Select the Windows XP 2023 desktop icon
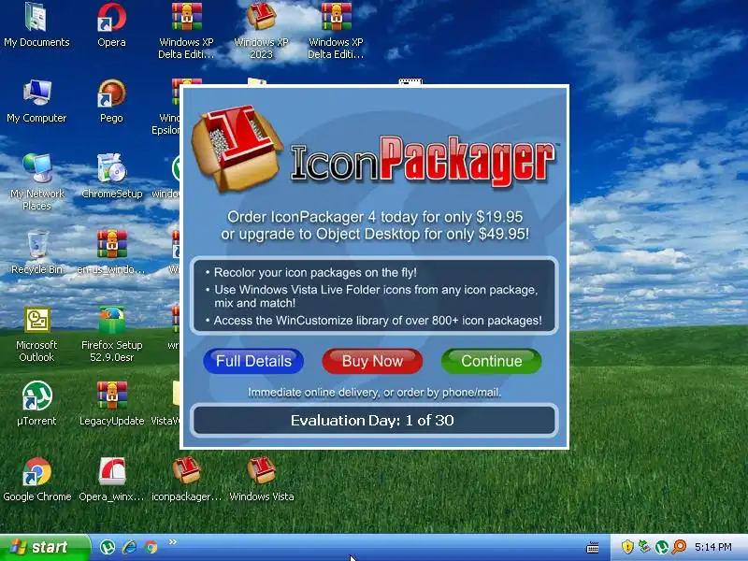Viewport: 748px width, 561px height. [262, 31]
